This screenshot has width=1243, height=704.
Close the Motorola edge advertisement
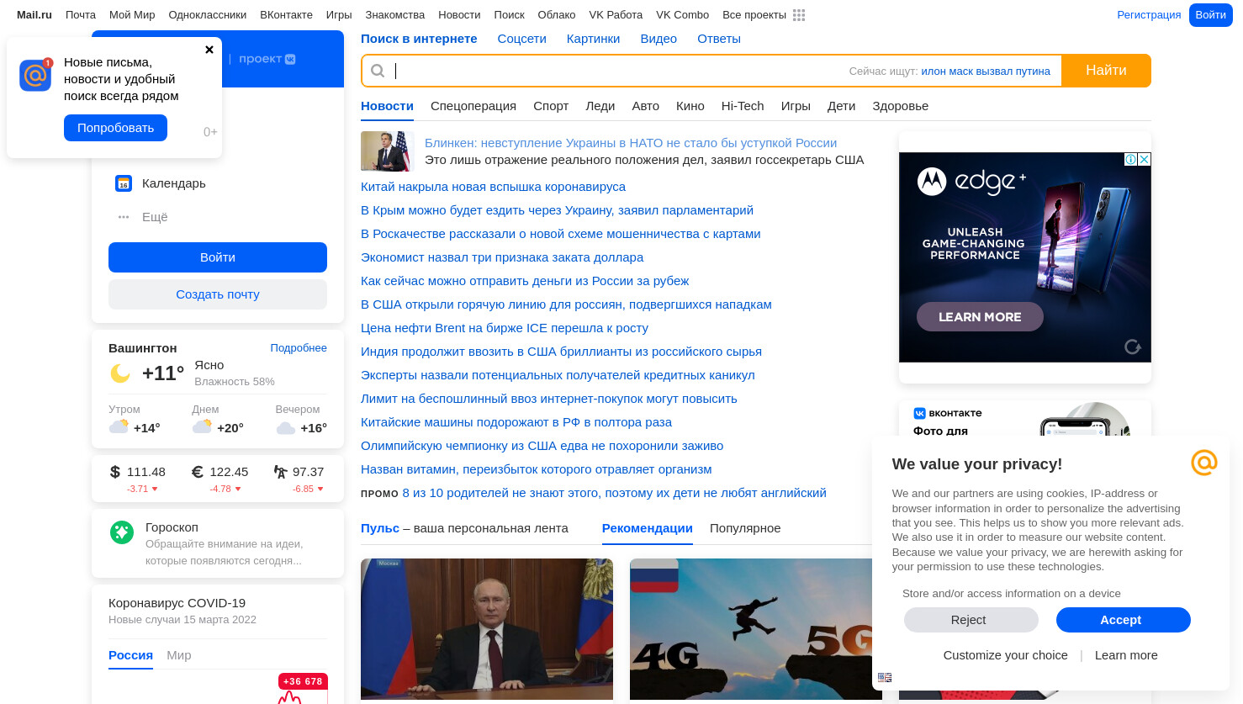click(x=1145, y=159)
